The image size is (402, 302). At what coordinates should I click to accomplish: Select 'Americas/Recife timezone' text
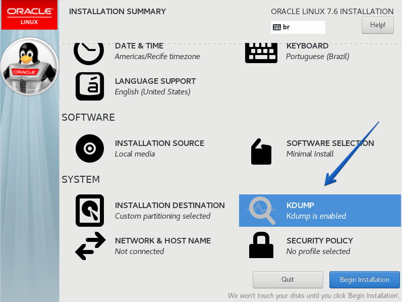(x=157, y=57)
